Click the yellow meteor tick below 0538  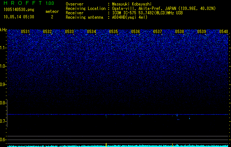[x=172, y=145]
